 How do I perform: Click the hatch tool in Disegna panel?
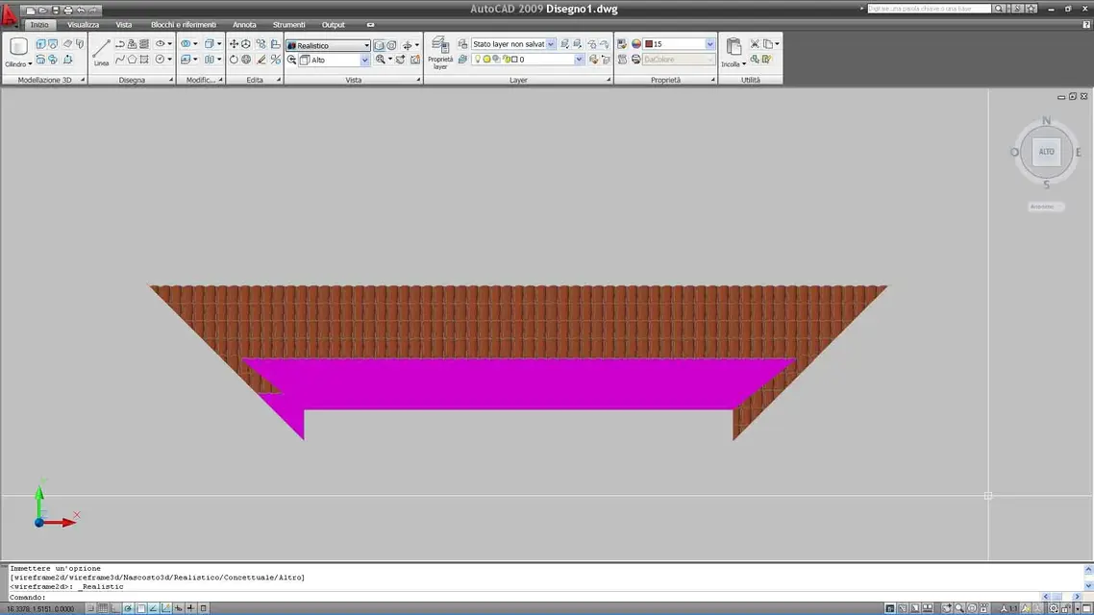click(x=144, y=44)
